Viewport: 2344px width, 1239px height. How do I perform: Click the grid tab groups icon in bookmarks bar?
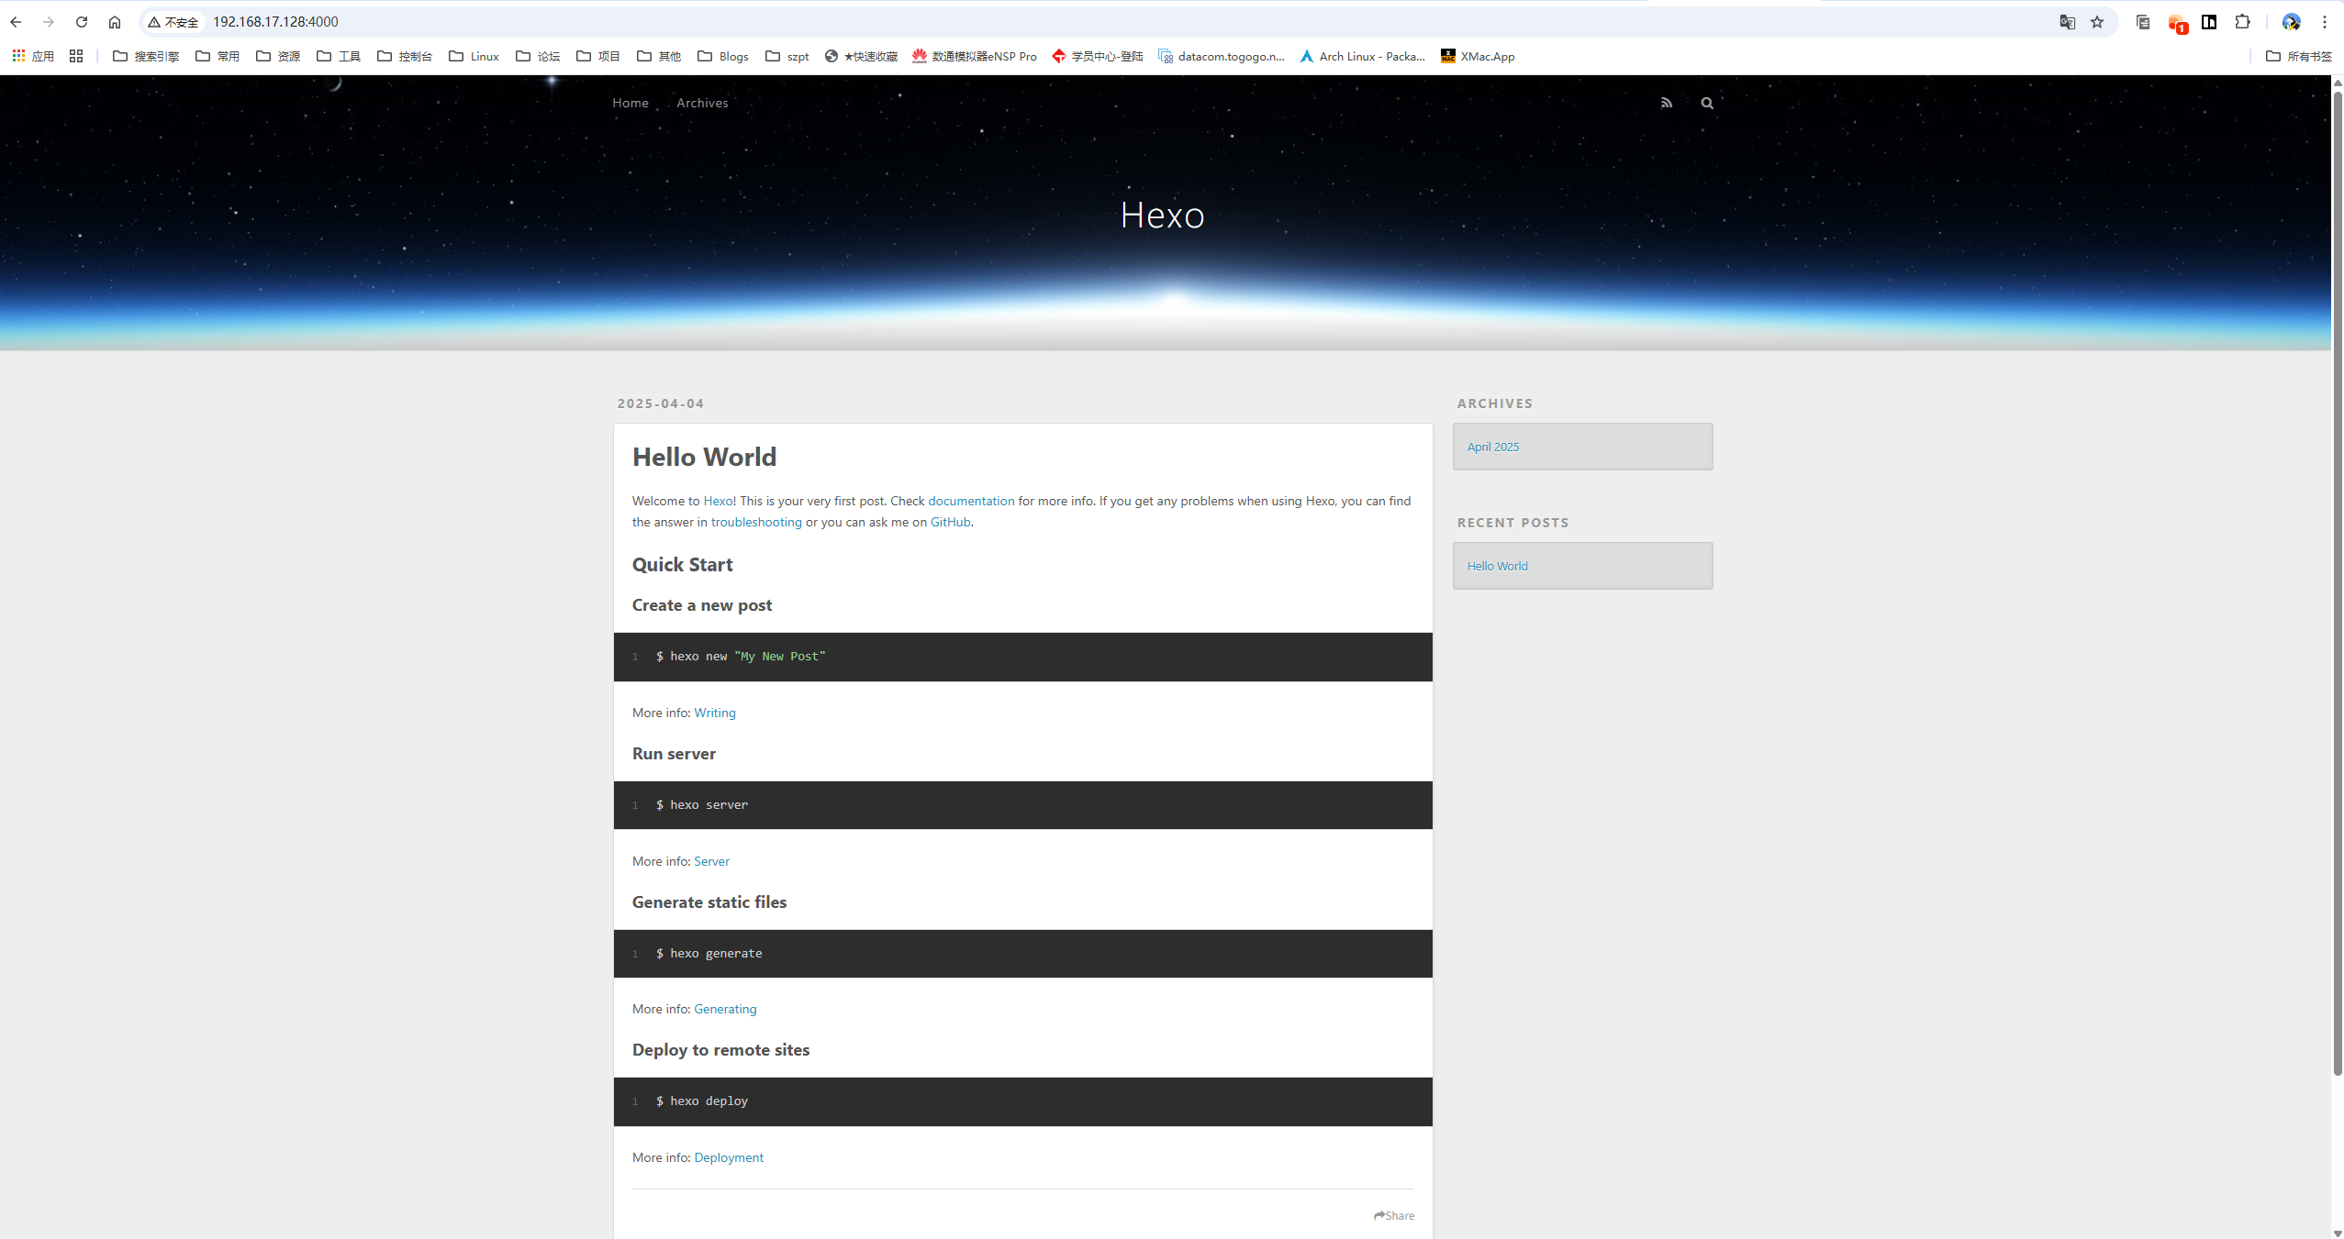[x=76, y=56]
